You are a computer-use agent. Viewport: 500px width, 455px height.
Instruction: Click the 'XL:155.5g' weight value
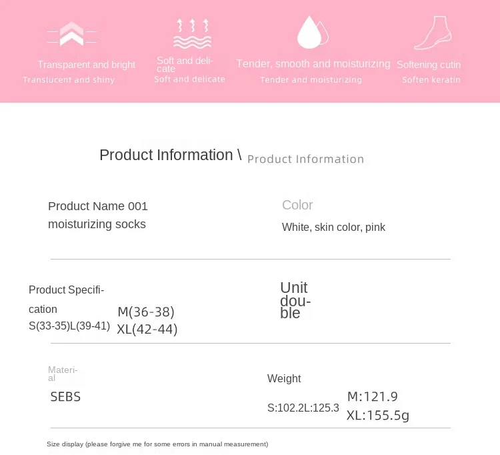point(378,416)
